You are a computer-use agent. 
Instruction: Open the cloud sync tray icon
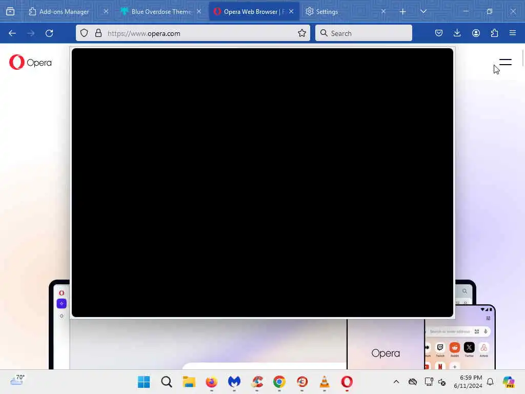pyautogui.click(x=413, y=382)
